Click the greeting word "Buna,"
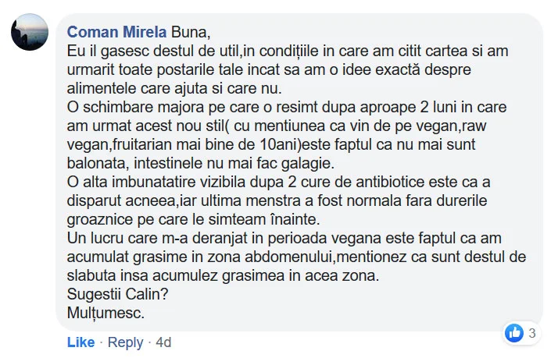 (x=191, y=33)
